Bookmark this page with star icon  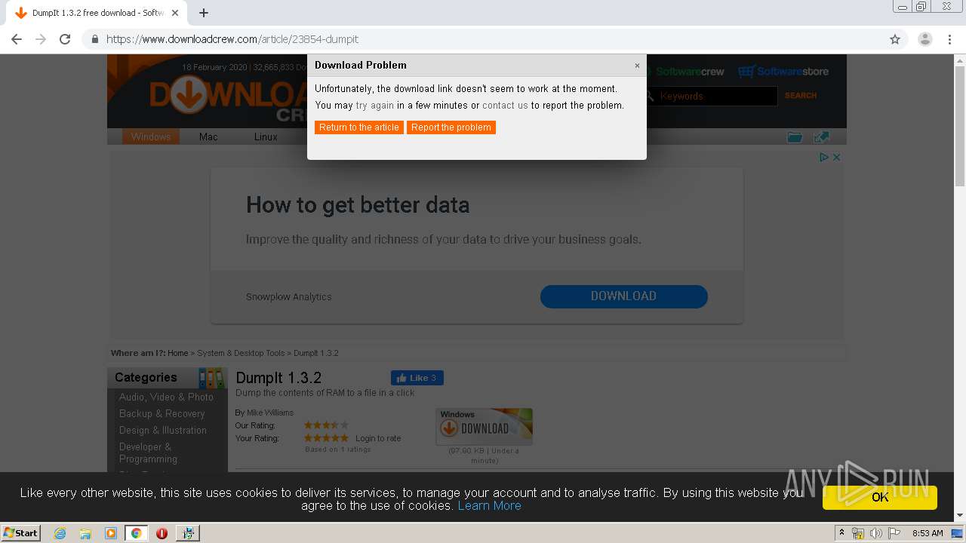pos(895,39)
